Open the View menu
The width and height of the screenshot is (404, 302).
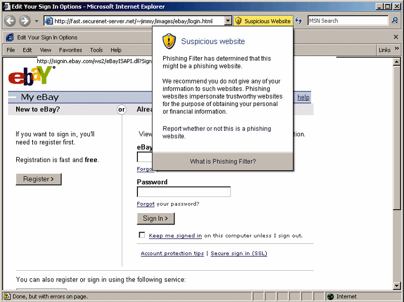click(x=46, y=50)
